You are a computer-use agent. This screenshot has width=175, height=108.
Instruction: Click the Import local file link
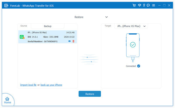(x=28, y=85)
